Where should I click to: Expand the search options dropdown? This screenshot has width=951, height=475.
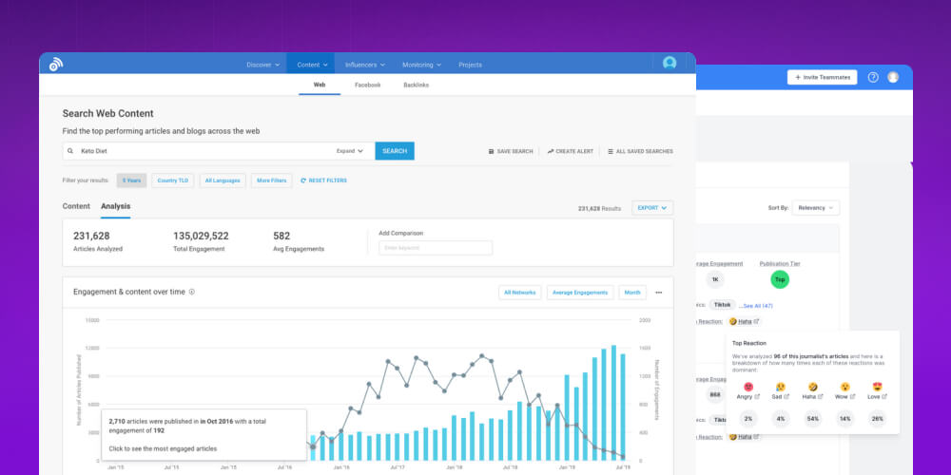(x=350, y=151)
